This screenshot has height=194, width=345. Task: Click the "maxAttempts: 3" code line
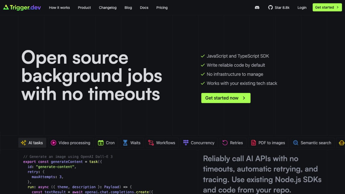coord(48,177)
